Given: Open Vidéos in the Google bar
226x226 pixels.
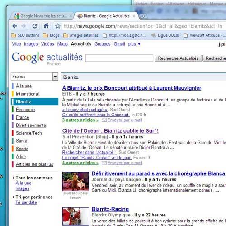Looking at the screenshot, I should click(47, 44).
